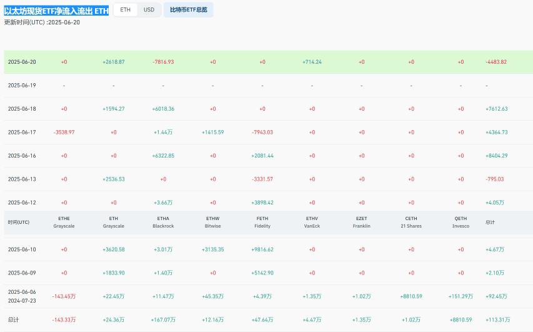
Task: Click the ETHE Grayscale column header
Action: (x=64, y=223)
